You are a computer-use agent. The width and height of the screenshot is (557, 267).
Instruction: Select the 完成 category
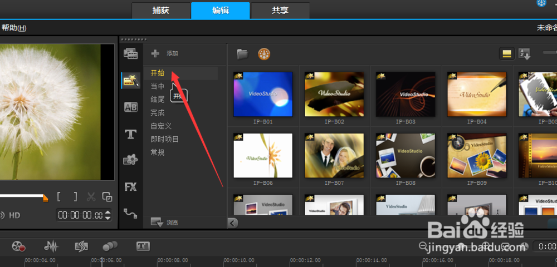click(x=158, y=113)
